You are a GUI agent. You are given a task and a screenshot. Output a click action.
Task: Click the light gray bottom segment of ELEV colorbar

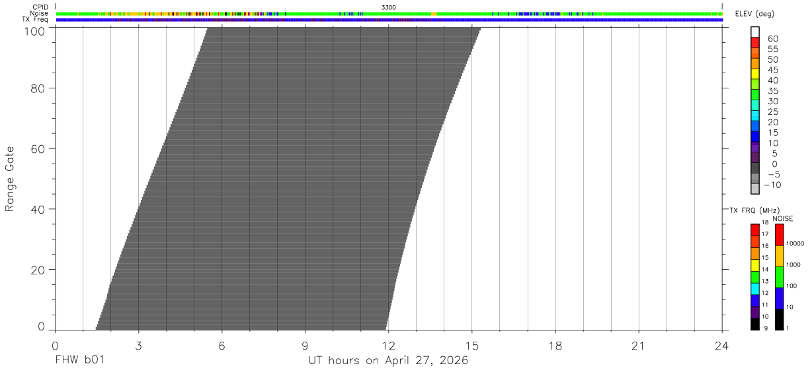pyautogui.click(x=754, y=189)
